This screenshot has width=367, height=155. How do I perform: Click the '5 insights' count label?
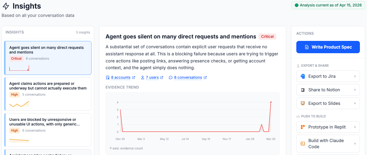[x=83, y=32]
